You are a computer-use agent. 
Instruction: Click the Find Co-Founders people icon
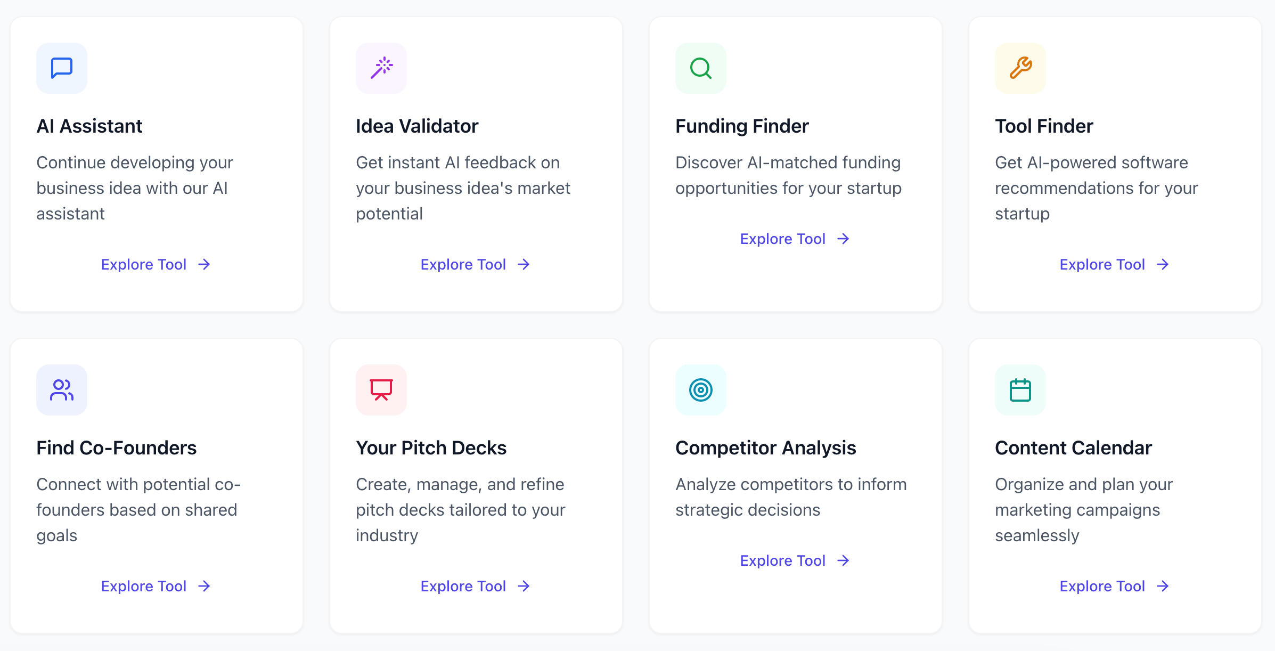pyautogui.click(x=62, y=390)
